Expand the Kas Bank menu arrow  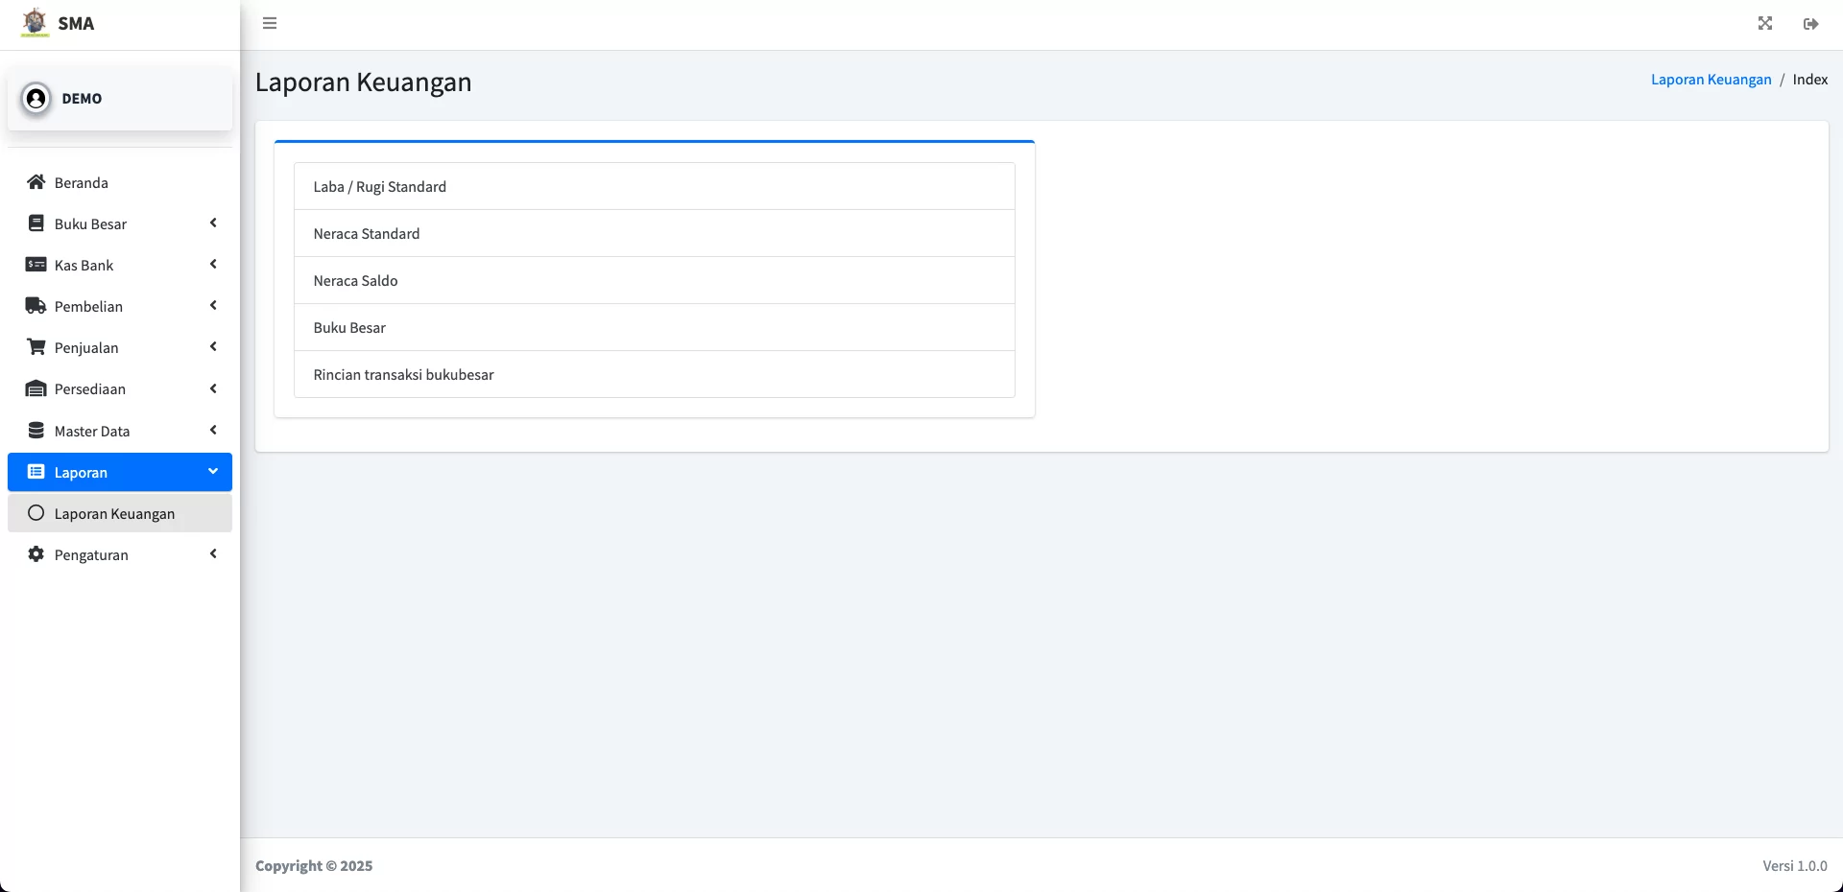(213, 265)
